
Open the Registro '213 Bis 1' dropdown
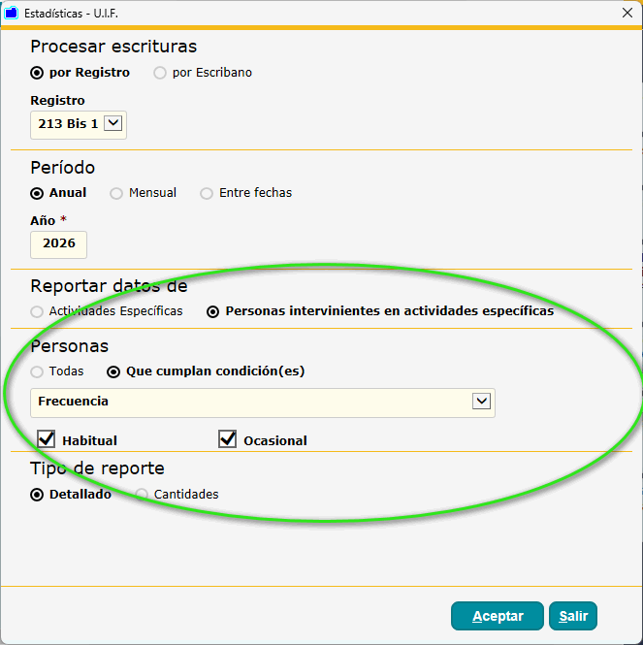(x=113, y=124)
